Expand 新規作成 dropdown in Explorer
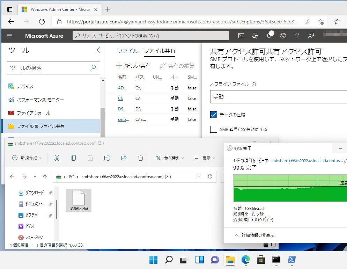347x269 pixels. pos(27,158)
